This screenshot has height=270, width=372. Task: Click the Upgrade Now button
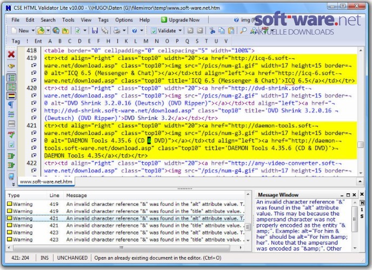pos(180,20)
